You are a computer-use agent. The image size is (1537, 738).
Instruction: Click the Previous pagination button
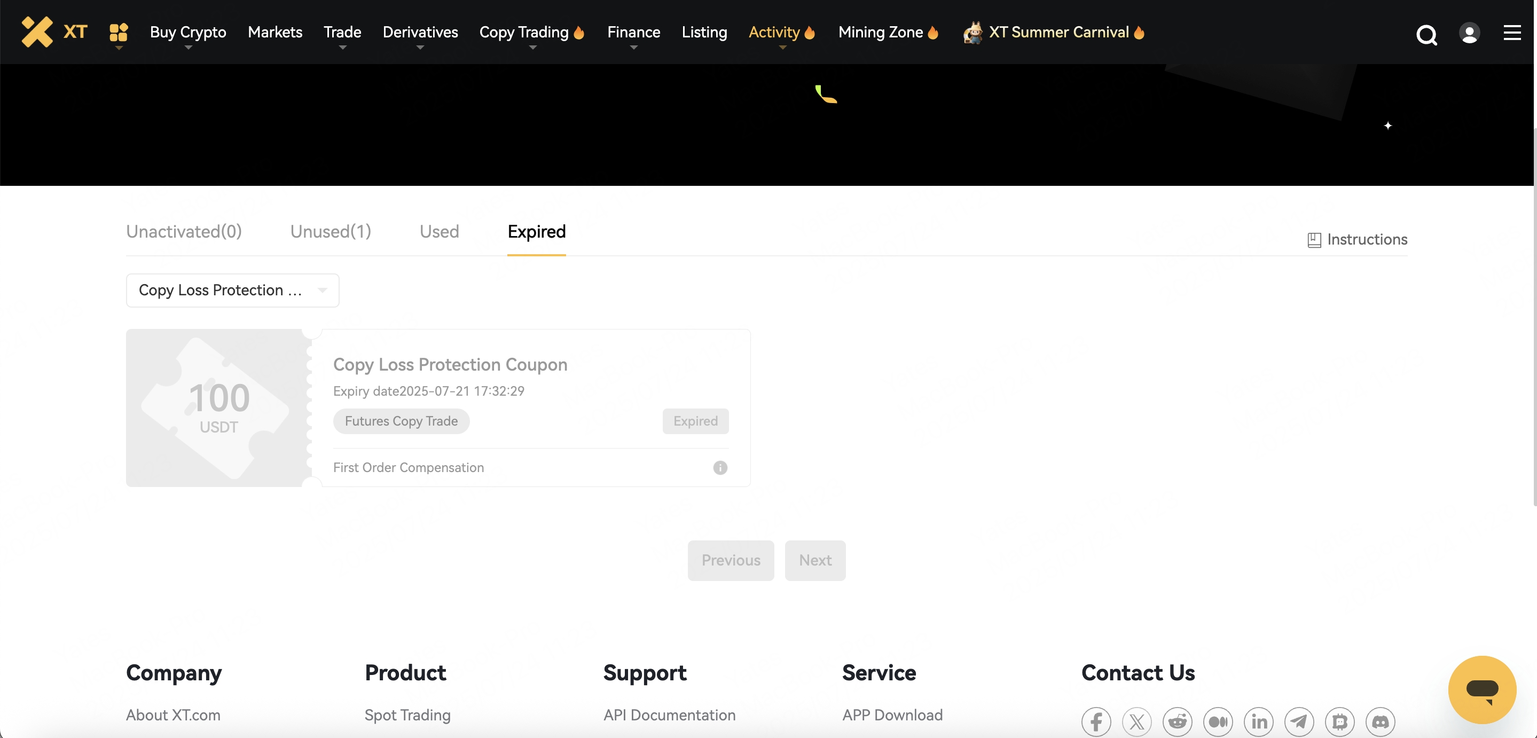click(730, 560)
